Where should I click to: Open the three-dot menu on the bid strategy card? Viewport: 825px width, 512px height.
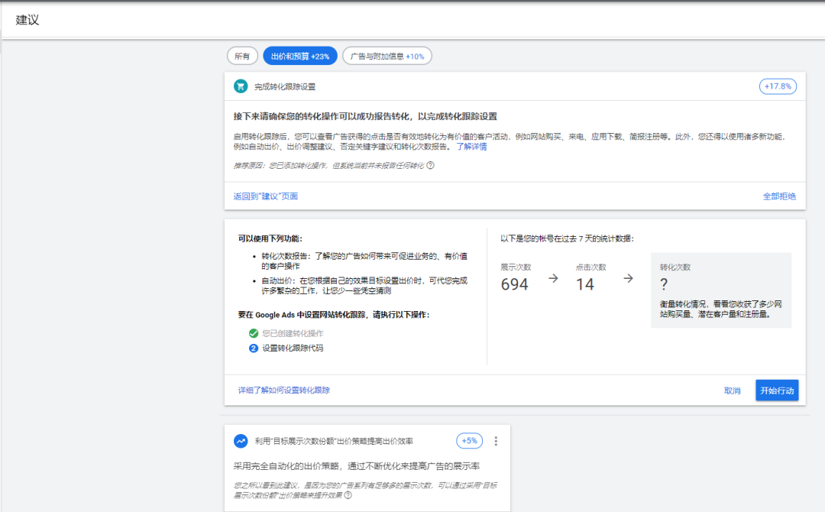pyautogui.click(x=496, y=441)
